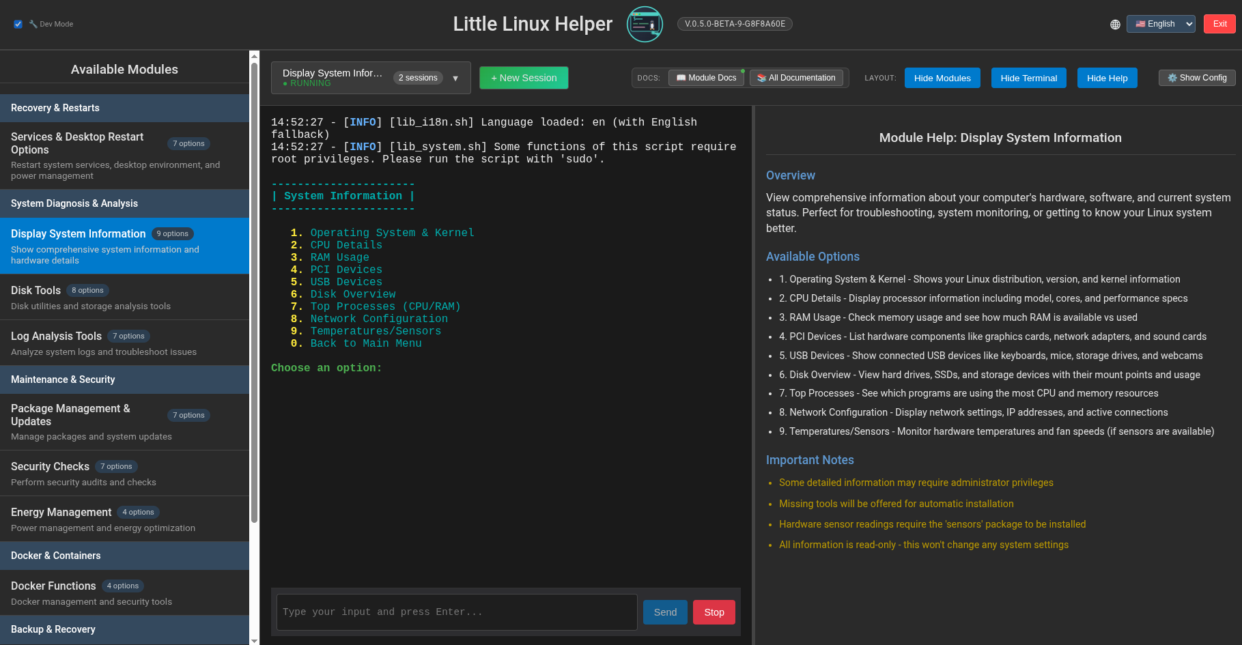The image size is (1242, 645).
Task: Click terminal line 'Operating System & Kernel'
Action: 392,233
